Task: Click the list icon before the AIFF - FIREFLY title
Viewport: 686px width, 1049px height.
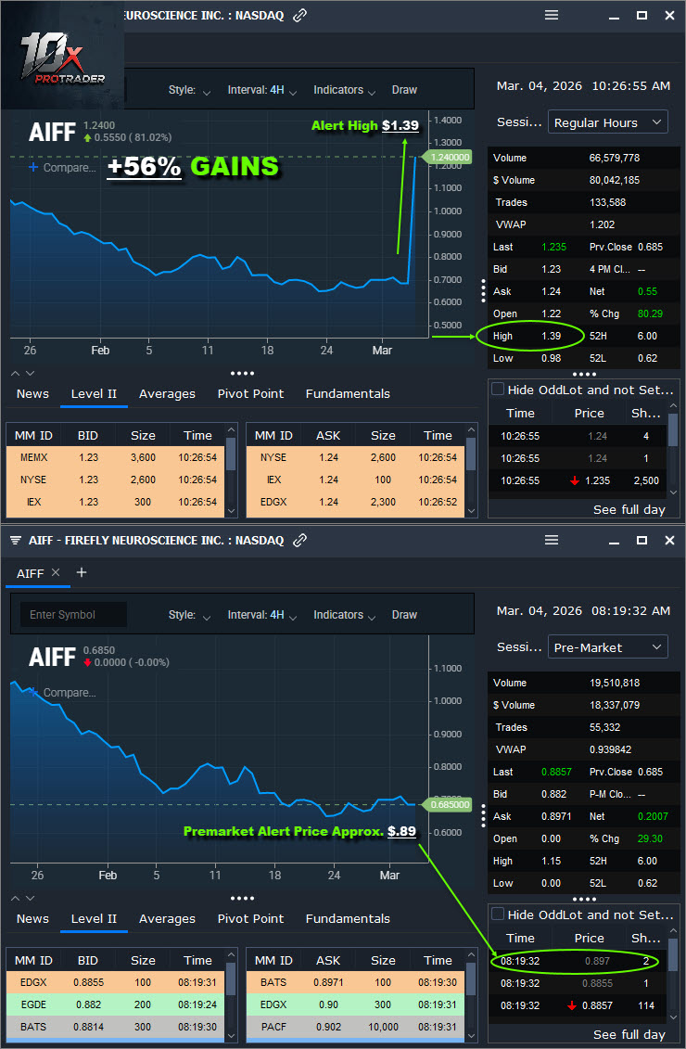Action: (x=16, y=540)
